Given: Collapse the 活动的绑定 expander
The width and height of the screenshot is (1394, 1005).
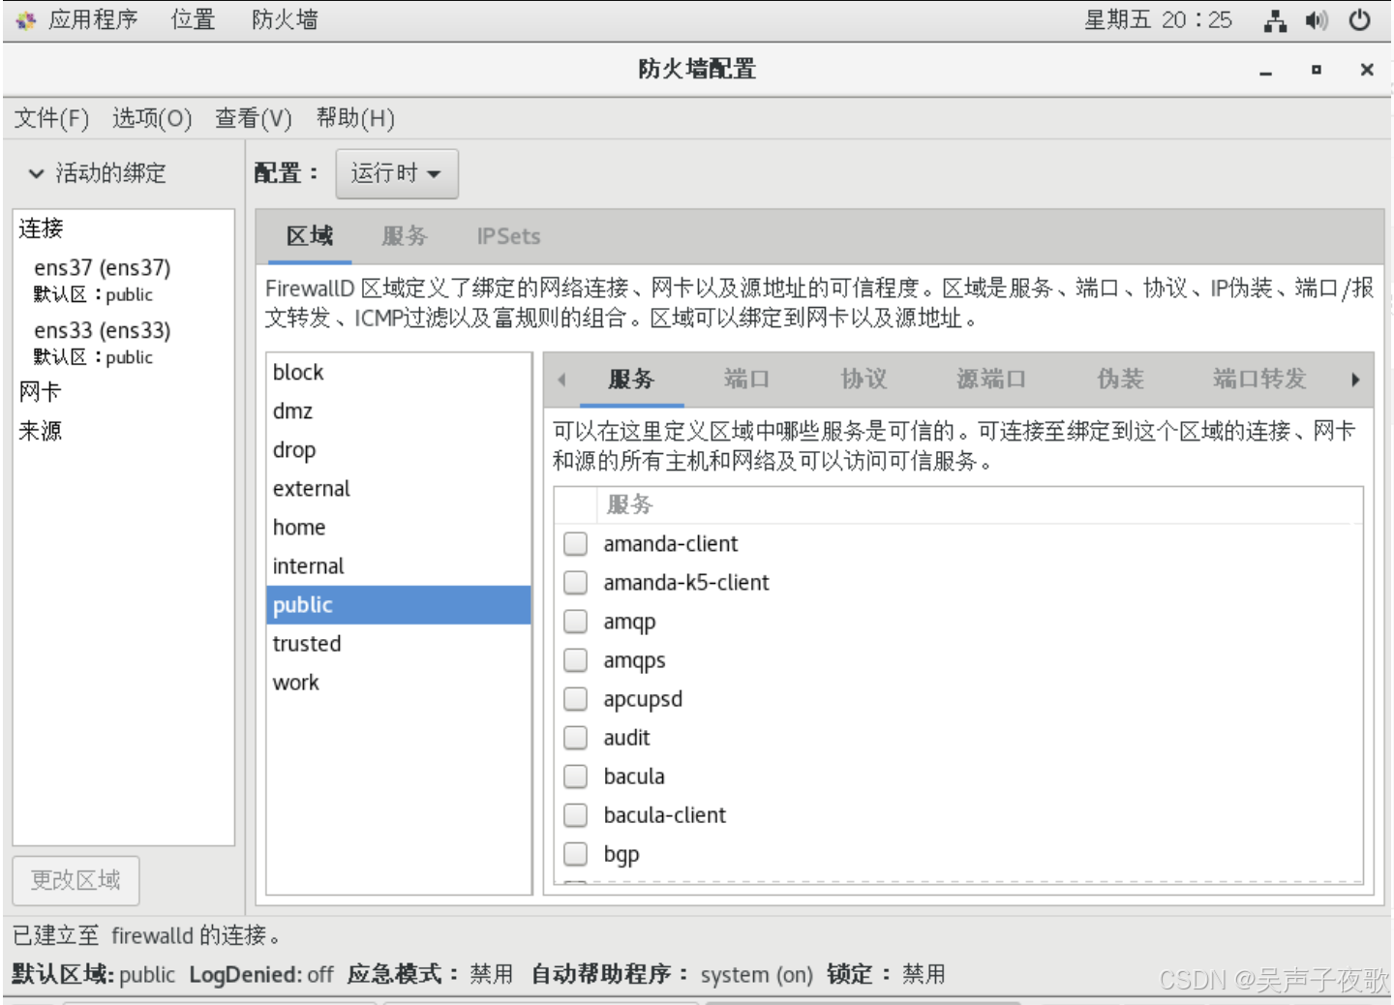Looking at the screenshot, I should (37, 173).
